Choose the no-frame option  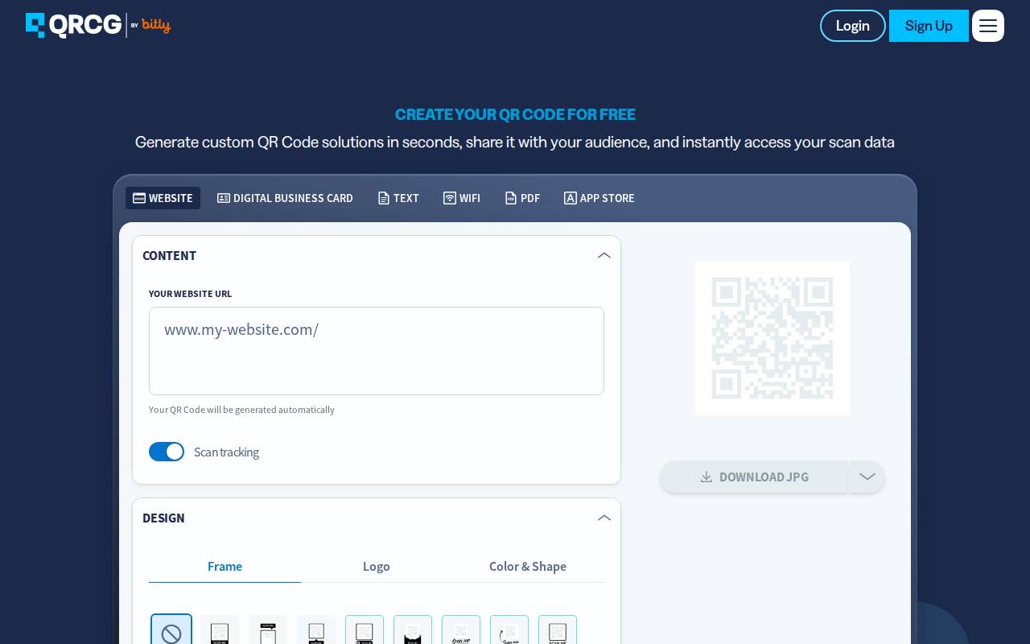171,630
